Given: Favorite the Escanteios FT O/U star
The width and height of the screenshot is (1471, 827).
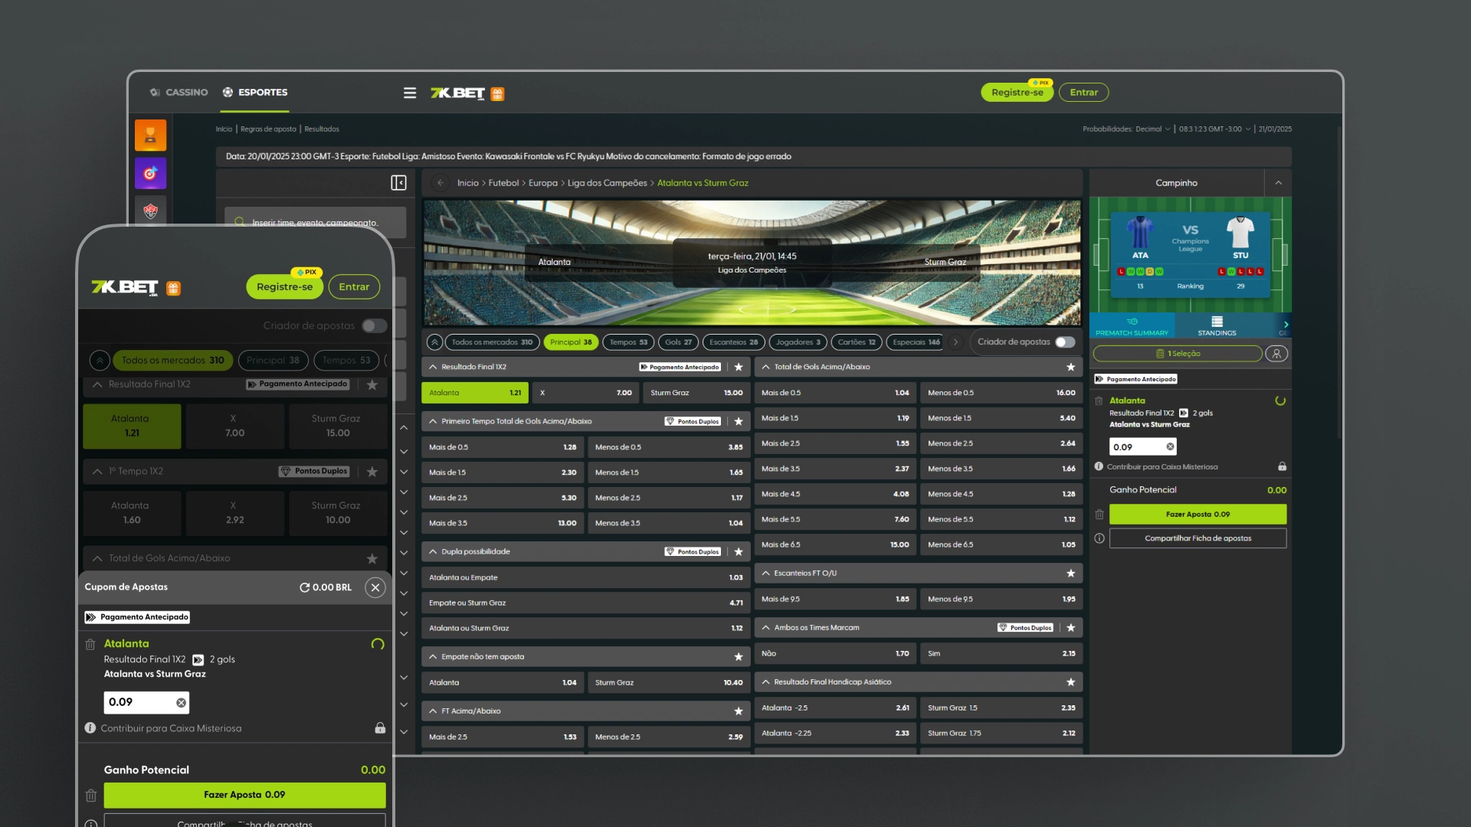Looking at the screenshot, I should pos(1070,573).
